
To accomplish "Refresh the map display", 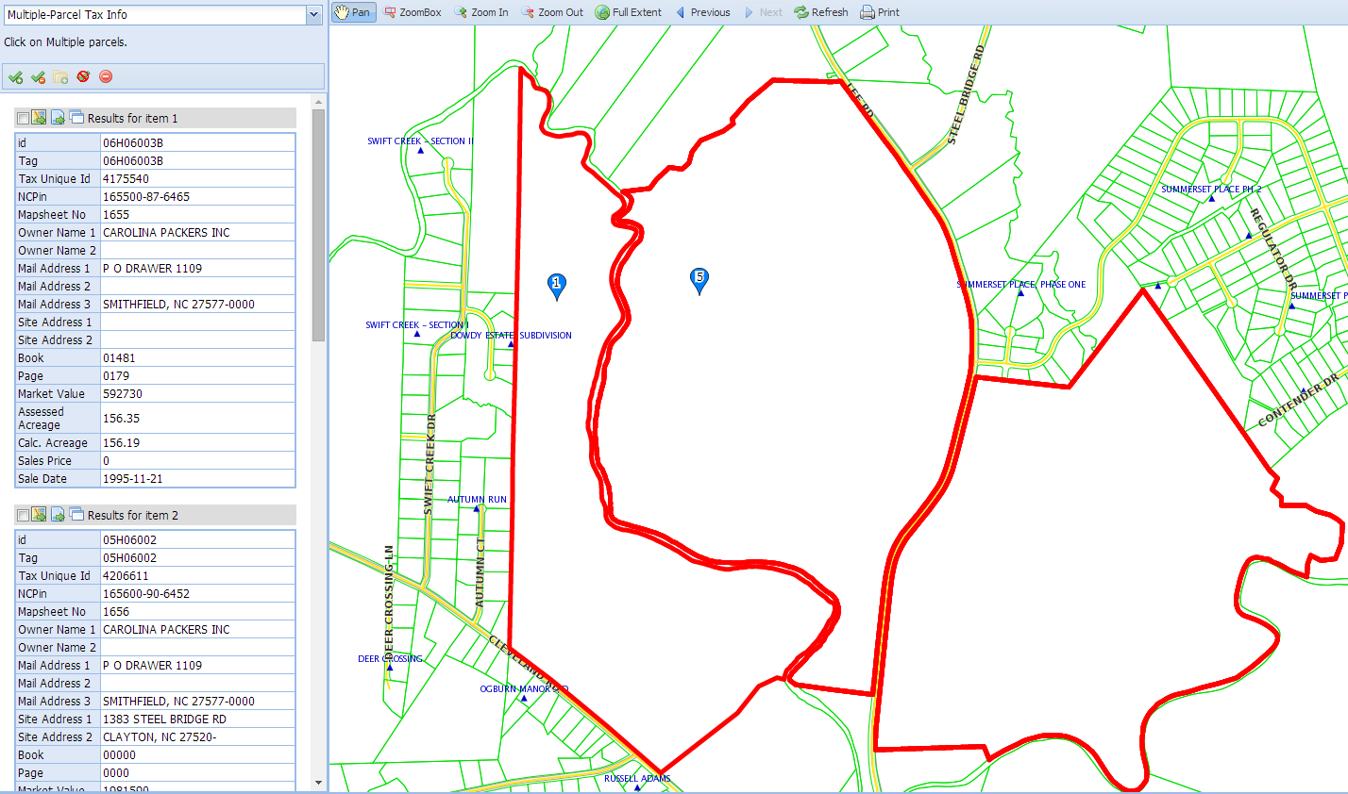I will [820, 12].
